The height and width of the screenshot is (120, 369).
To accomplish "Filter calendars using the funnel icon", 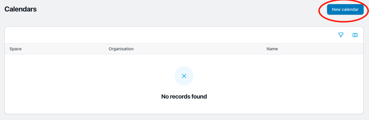I will click(341, 35).
